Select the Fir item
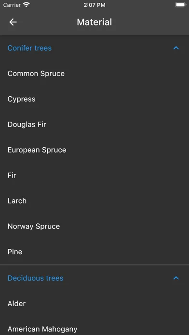The image size is (189, 335). [94, 175]
